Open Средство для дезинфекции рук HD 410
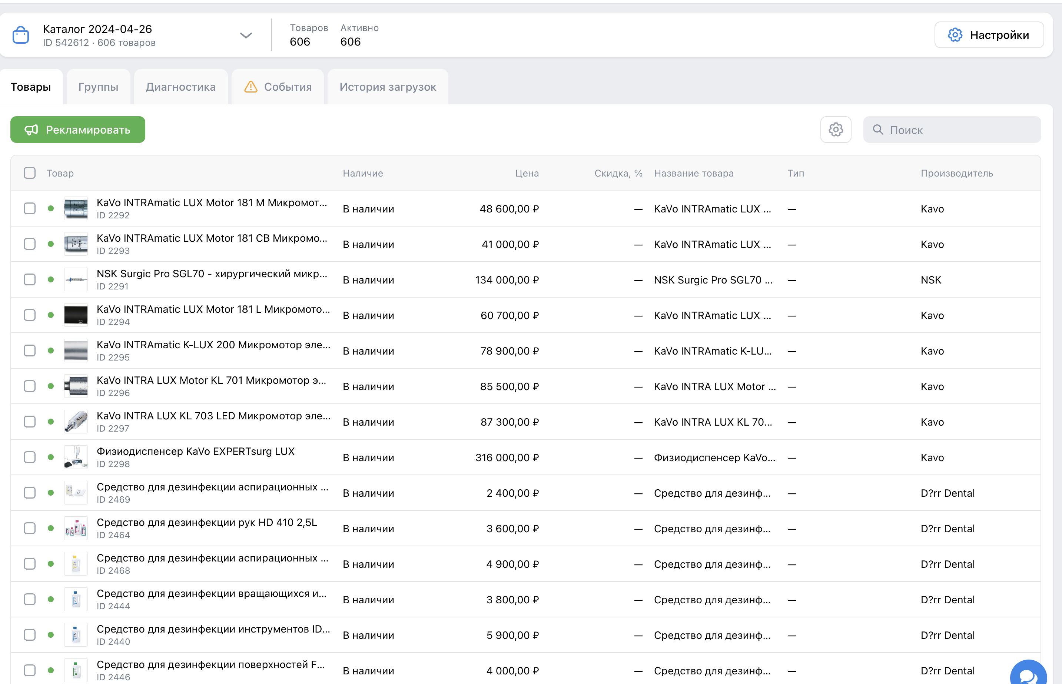The image size is (1062, 684). (207, 522)
